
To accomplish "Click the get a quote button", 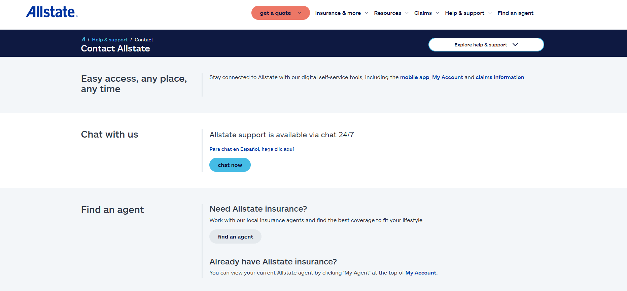I will click(x=280, y=13).
